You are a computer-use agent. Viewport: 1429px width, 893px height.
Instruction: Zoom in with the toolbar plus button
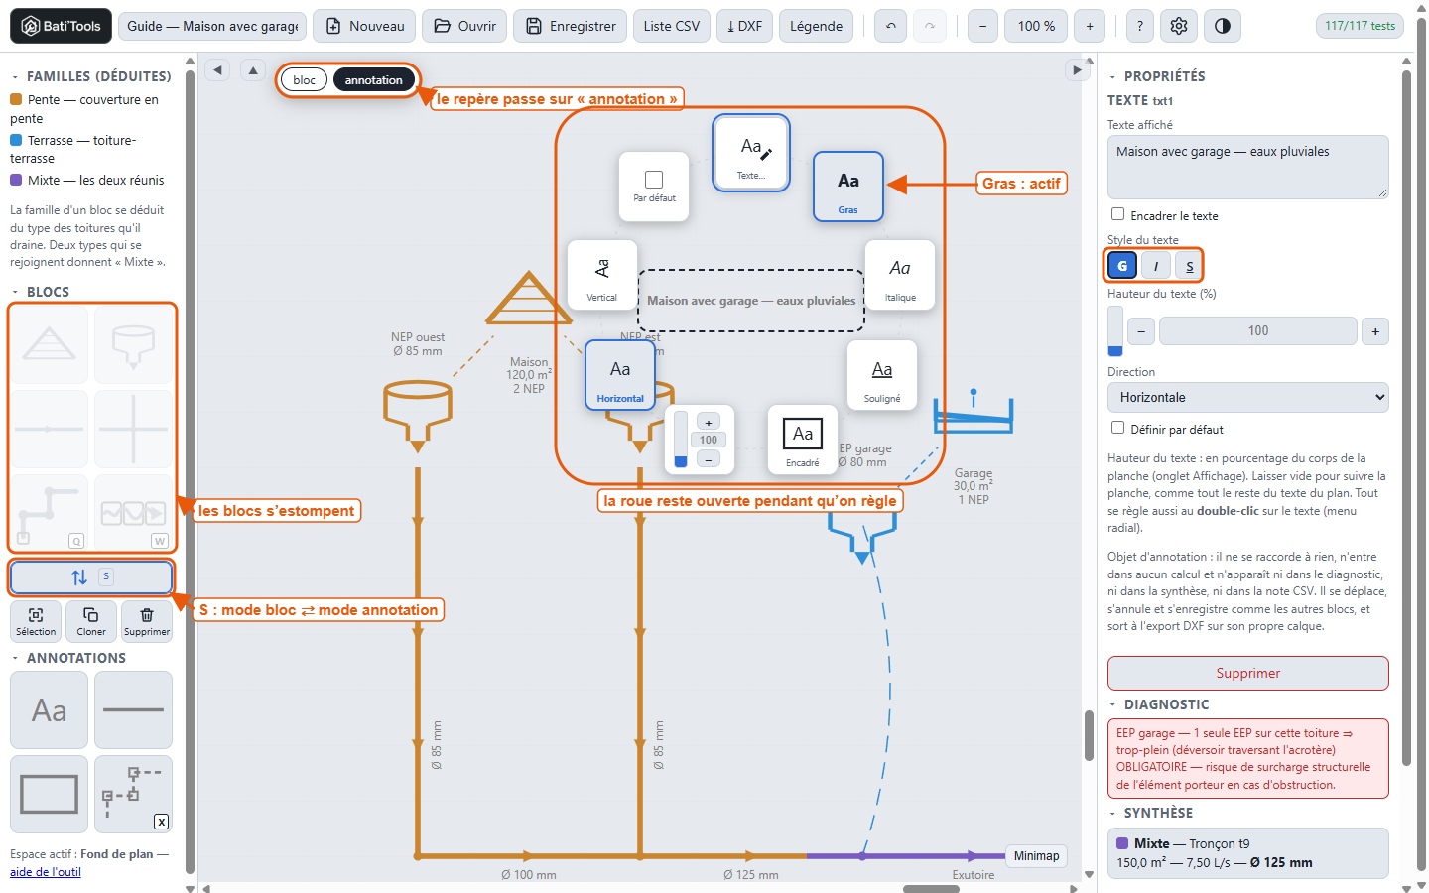tap(1090, 26)
